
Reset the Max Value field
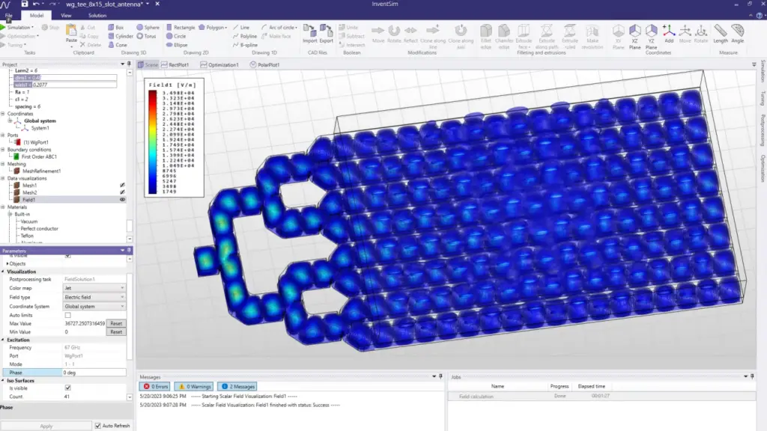[115, 323]
